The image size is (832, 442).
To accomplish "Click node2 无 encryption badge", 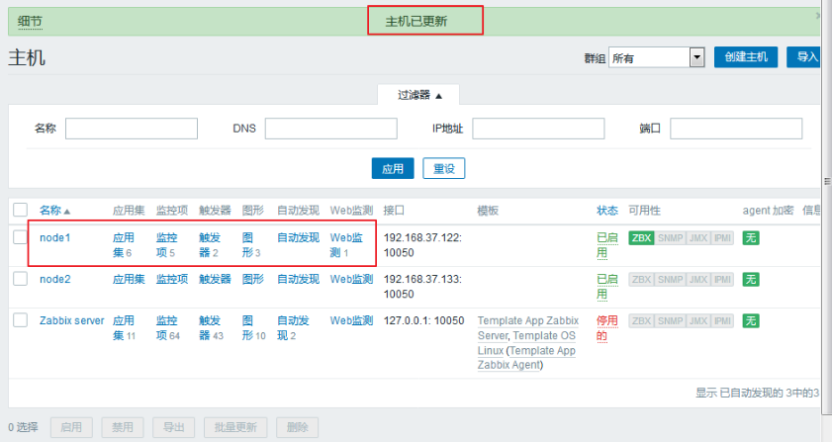I will coord(750,279).
